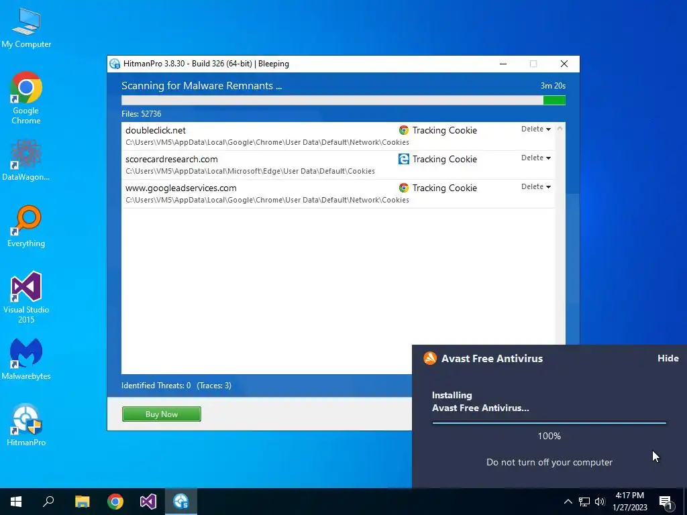Screen dimensions: 687x515
Task: Close the HitmanPro window
Action: tap(564, 64)
